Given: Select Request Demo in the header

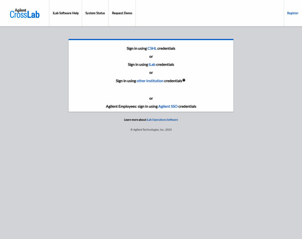Looking at the screenshot, I should point(122,13).
